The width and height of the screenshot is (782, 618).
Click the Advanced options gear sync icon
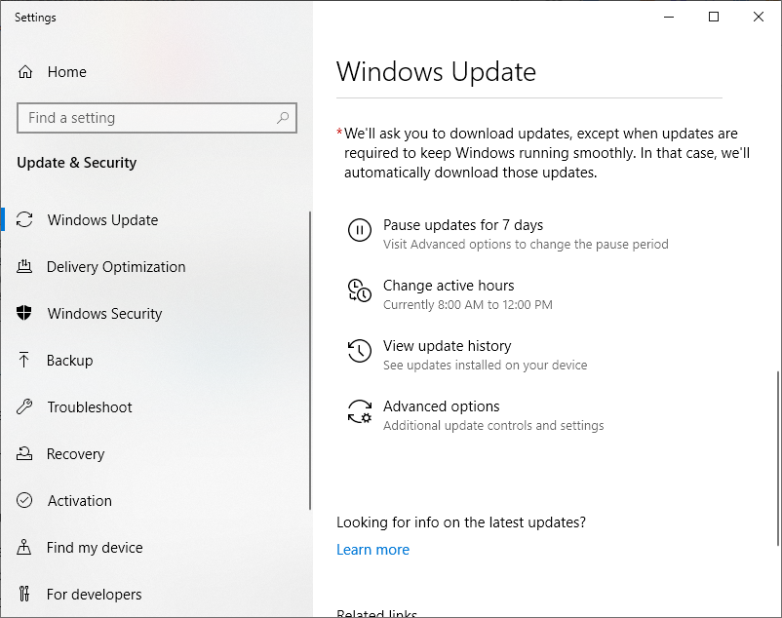(x=360, y=411)
